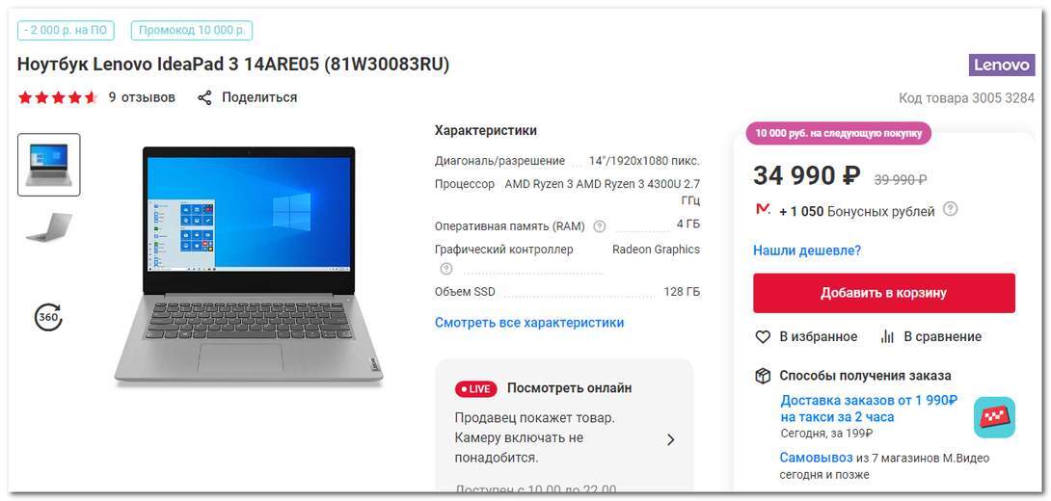Image resolution: width=1051 pixels, height=501 pixels.
Task: Click the Lenovo brand logo
Action: click(1002, 65)
